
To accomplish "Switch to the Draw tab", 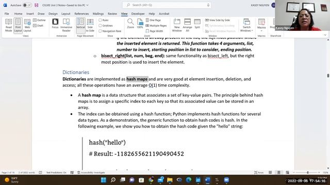I will (41, 14).
